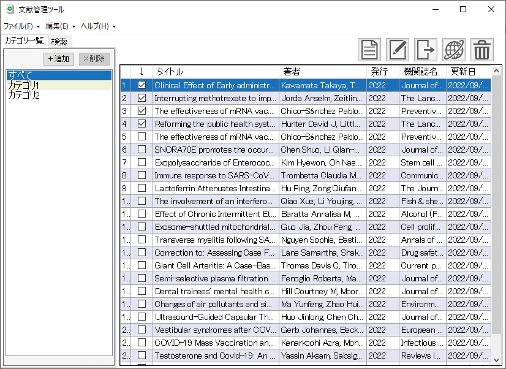Click the export arrow icon
Viewport: 506px width, 369px height.
coord(426,49)
